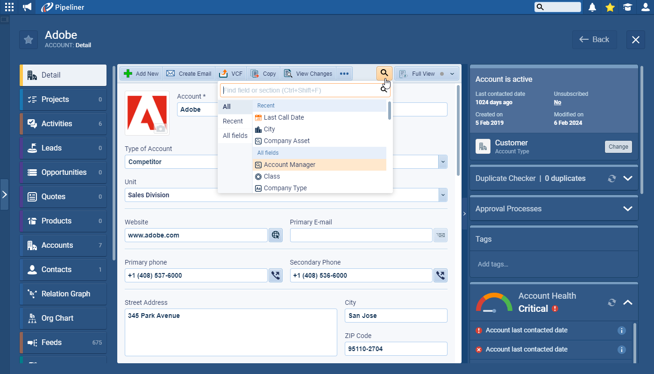Click the more options ellipsis in toolbar

344,74
